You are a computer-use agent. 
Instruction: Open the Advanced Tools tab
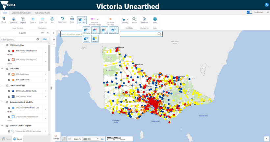point(42,12)
